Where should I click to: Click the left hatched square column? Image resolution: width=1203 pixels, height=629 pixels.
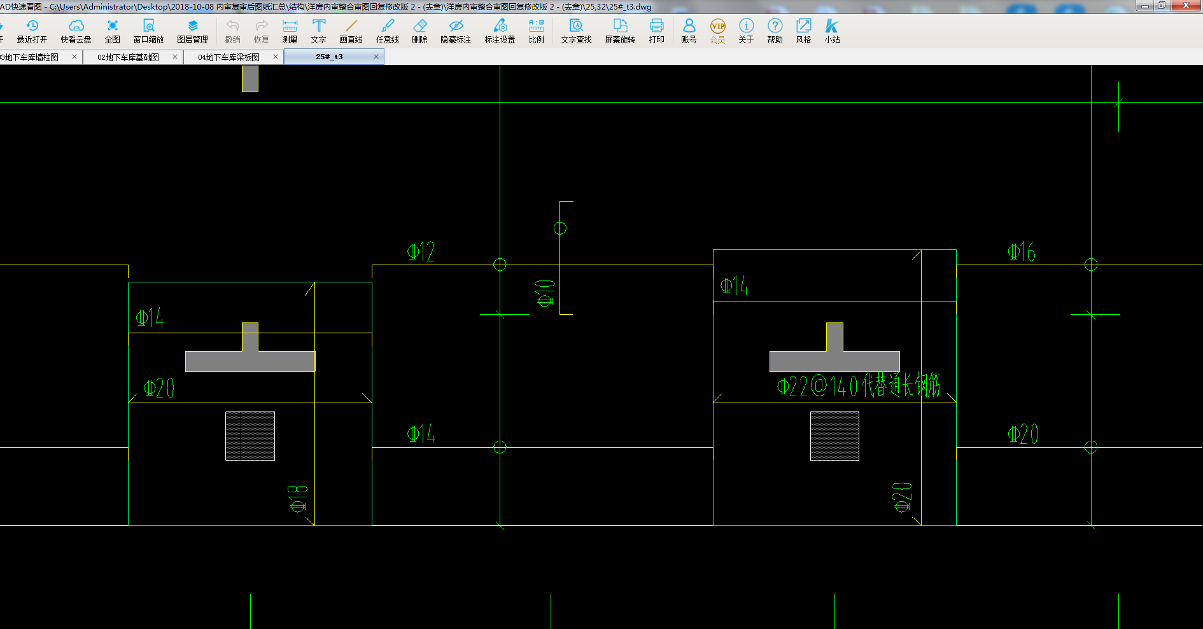tap(250, 436)
